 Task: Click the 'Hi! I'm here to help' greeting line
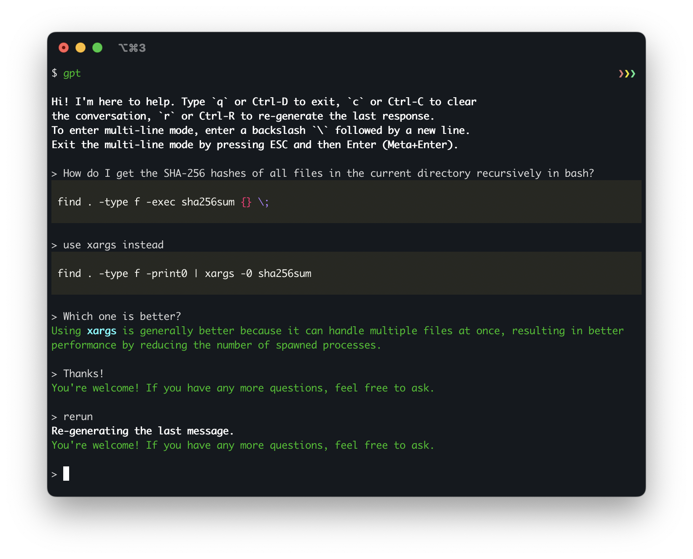(x=264, y=102)
